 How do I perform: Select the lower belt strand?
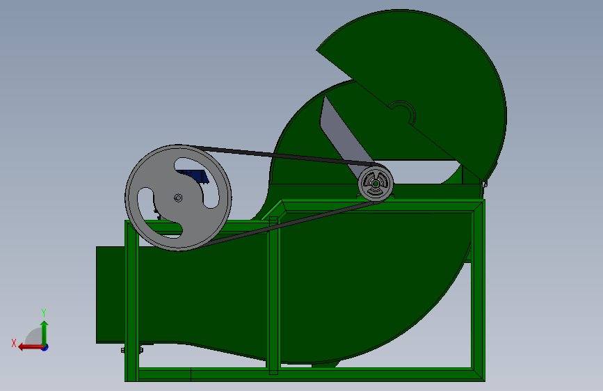pos(289,224)
